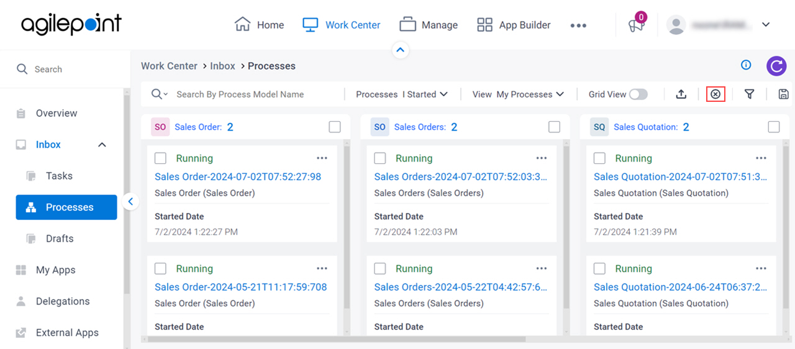Screen dimensions: 795x349
Task: Open Sales Orders-2024-07-02T07:52:03 link
Action: 461,177
